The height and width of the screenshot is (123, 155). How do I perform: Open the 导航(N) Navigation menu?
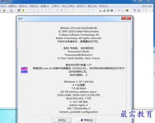(x=34, y=6)
